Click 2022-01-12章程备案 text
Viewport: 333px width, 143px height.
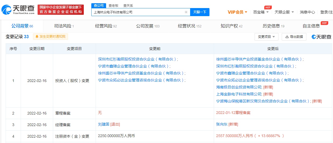tap(233, 113)
